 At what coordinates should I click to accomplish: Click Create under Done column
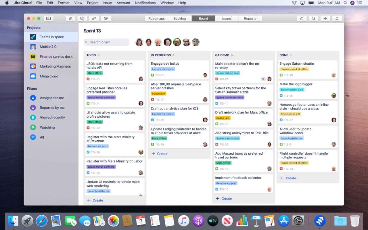[x=288, y=178]
